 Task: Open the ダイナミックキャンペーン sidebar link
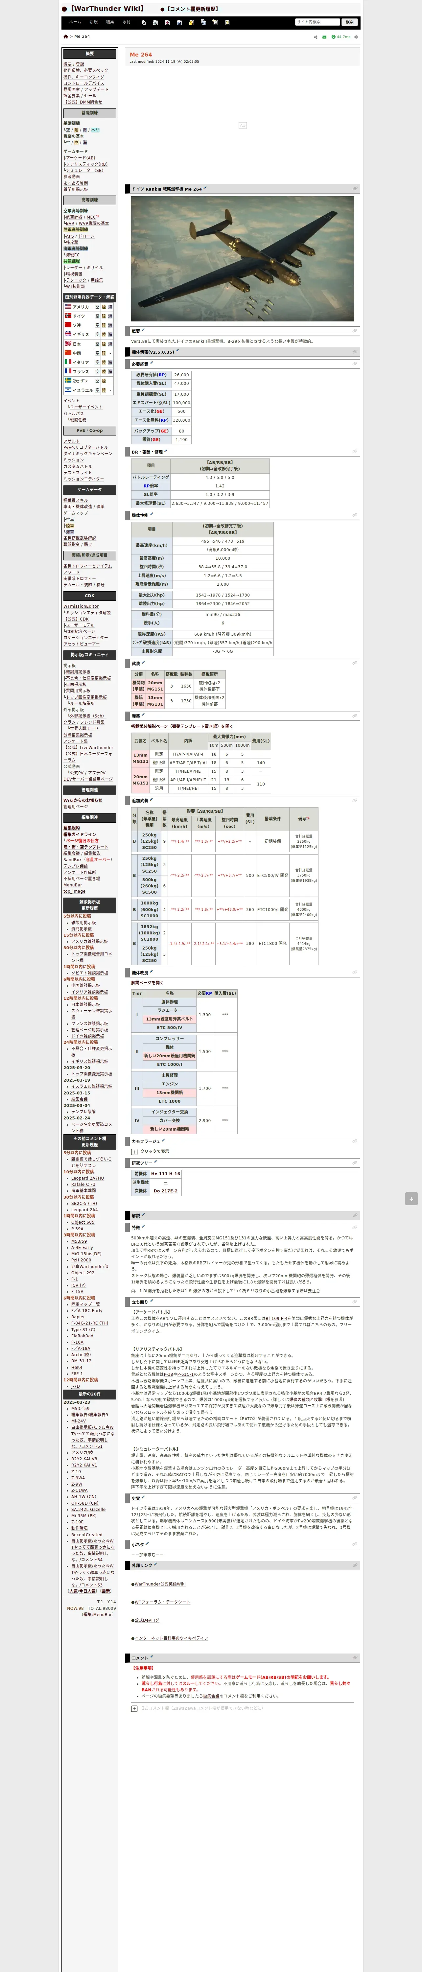click(x=87, y=453)
